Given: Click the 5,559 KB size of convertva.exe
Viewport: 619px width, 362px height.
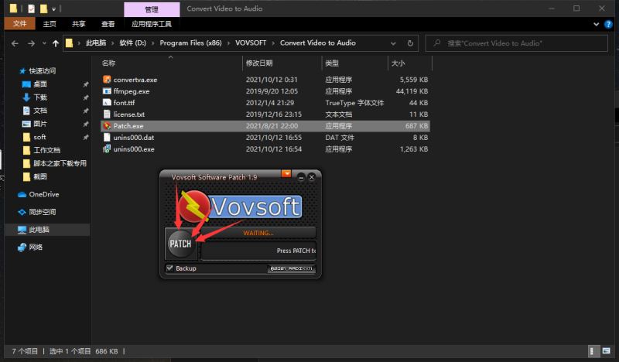Looking at the screenshot, I should tap(414, 80).
